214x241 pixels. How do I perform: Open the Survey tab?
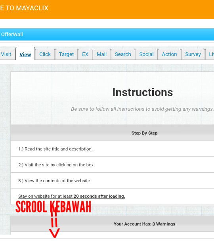point(193,54)
